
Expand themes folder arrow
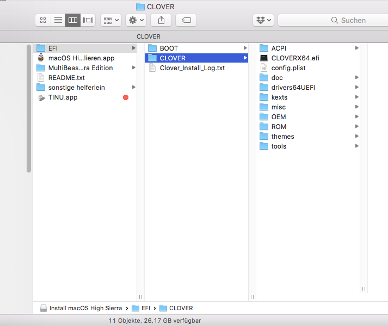[357, 136]
